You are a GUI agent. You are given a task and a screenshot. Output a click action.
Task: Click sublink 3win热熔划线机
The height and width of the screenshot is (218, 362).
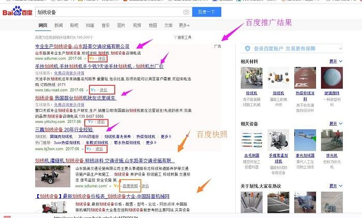coord(67,143)
